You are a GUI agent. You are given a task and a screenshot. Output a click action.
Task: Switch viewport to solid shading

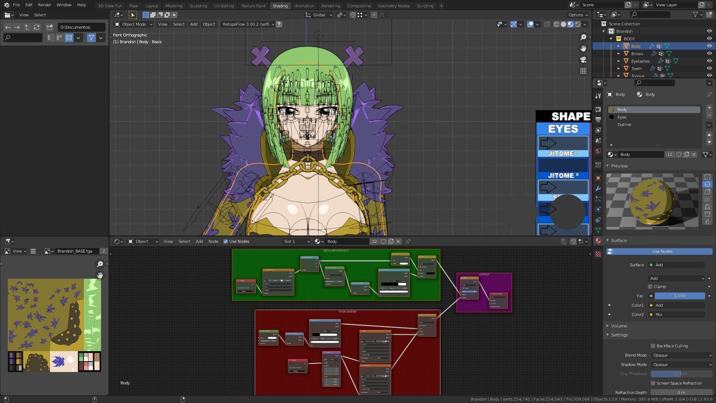pos(563,24)
